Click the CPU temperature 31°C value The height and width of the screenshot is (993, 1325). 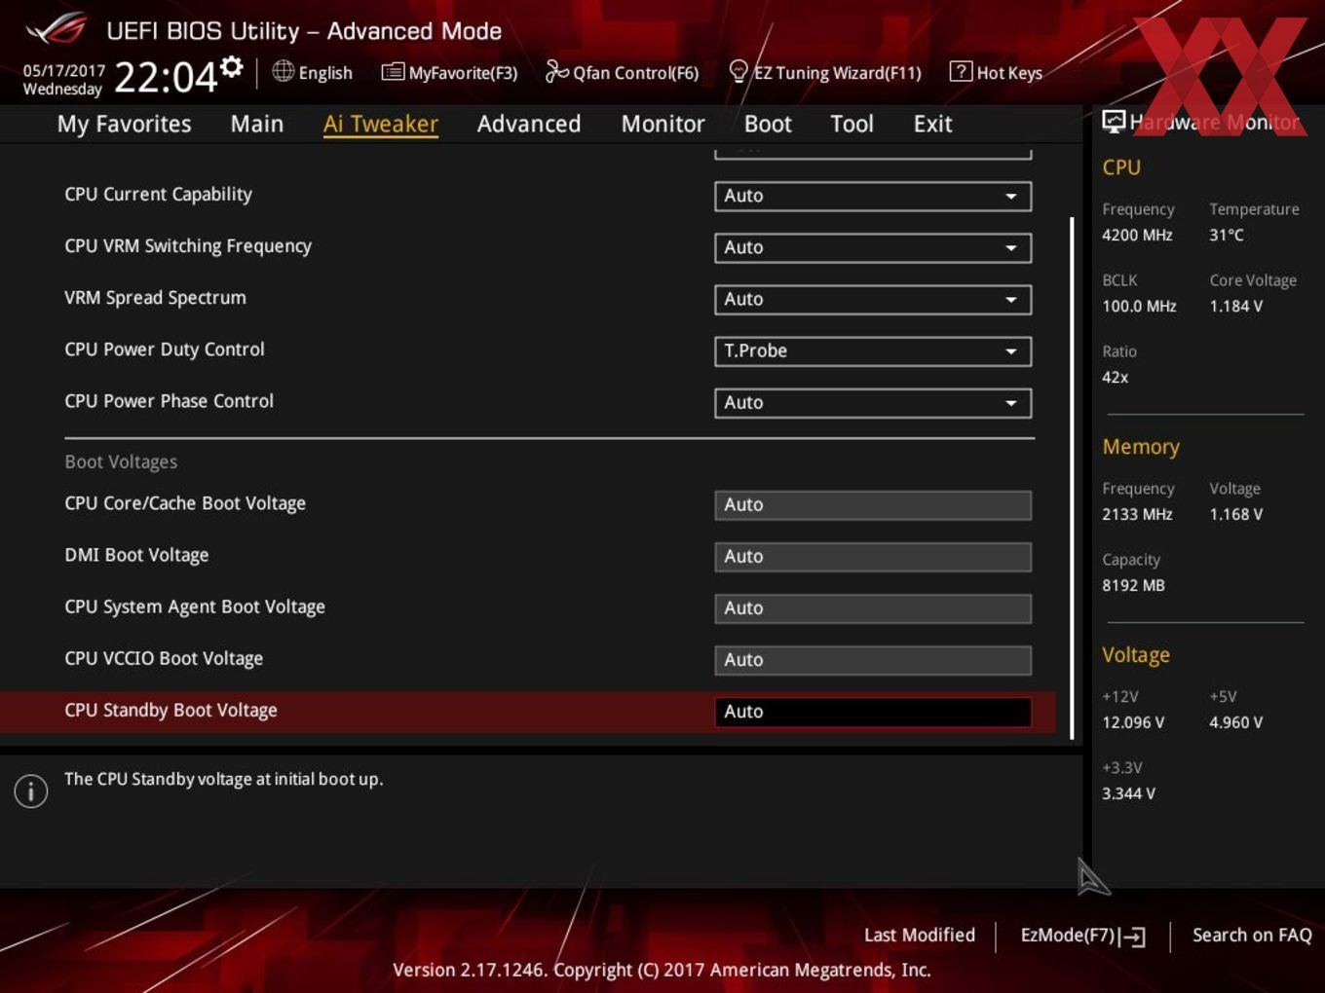[x=1226, y=235]
